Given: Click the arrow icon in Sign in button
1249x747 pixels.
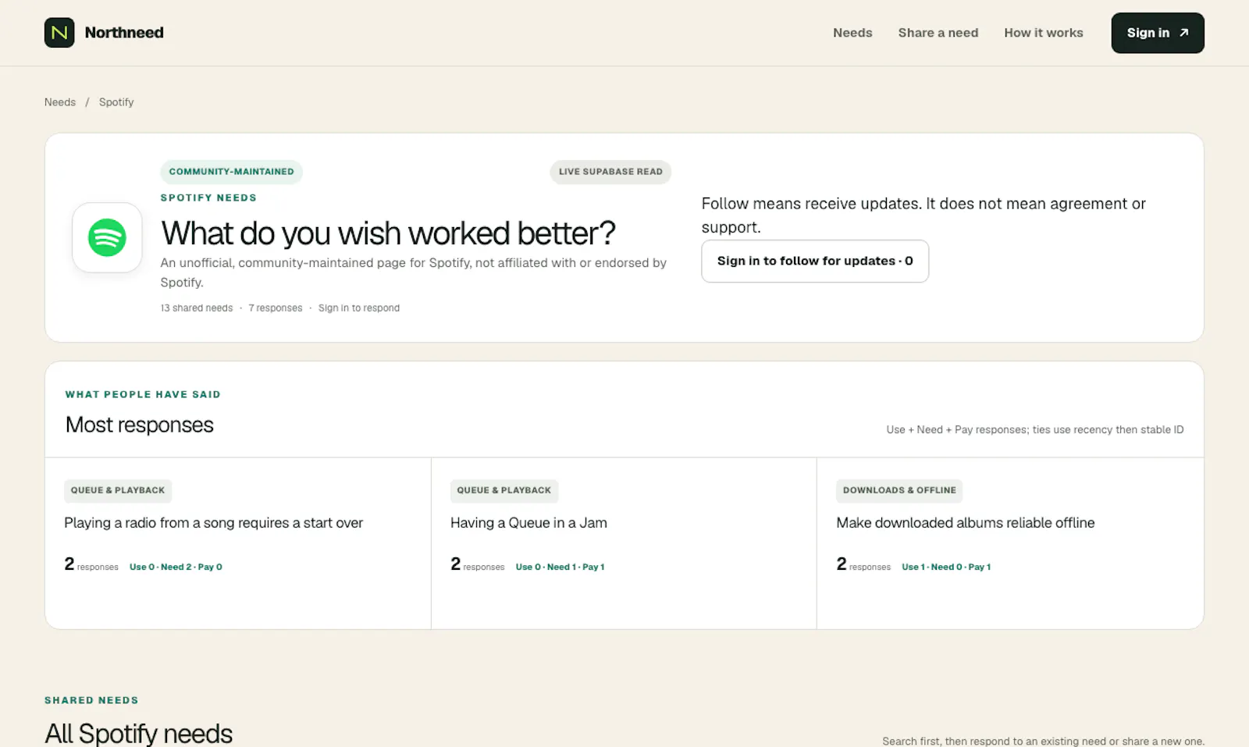Looking at the screenshot, I should coord(1183,33).
